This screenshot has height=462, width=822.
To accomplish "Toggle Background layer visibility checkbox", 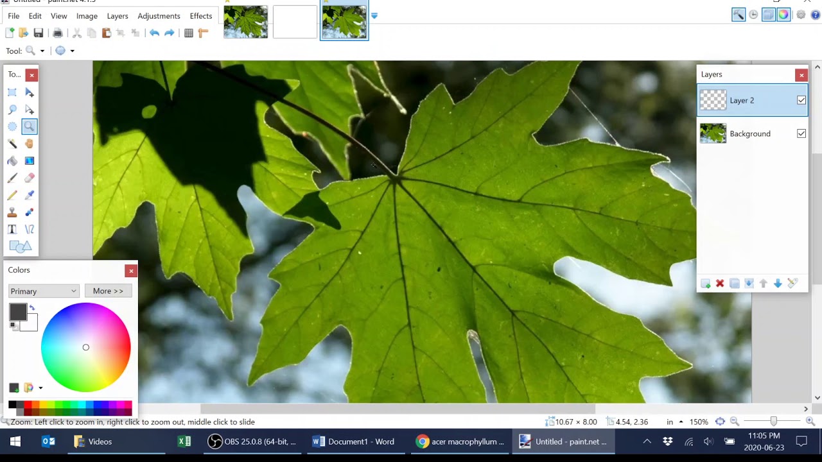I will tap(801, 133).
